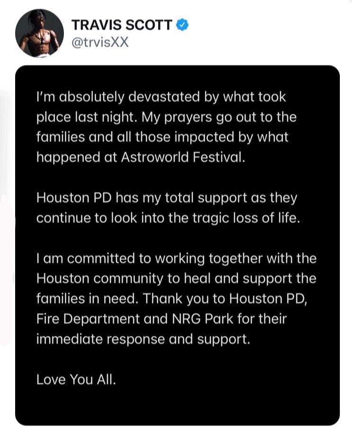Click the line "immediate response and support."
The image size is (355, 437).
click(x=143, y=340)
